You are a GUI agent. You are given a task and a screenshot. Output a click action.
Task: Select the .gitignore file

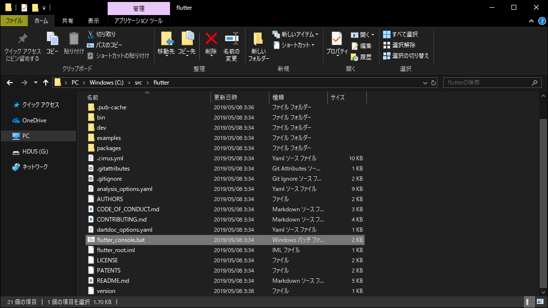click(225, 179)
